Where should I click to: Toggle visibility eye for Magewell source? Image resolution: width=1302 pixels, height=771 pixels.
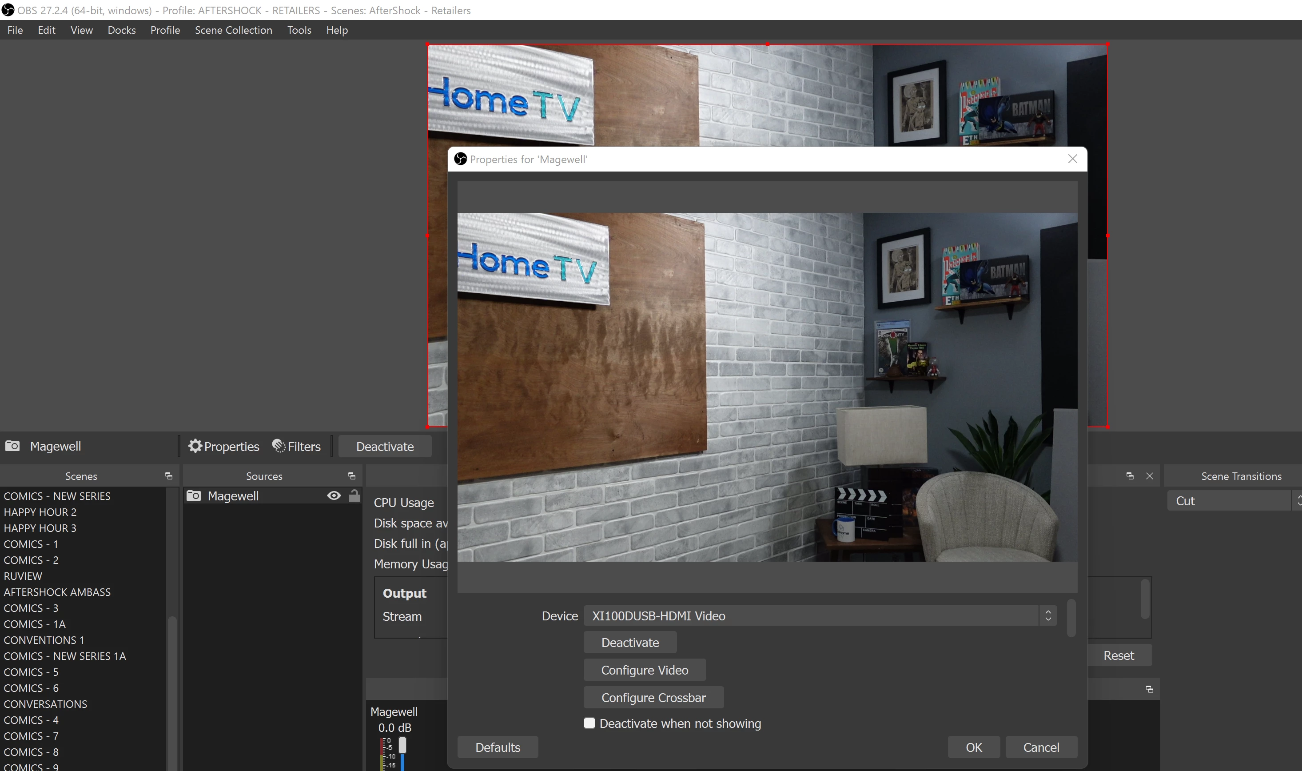[334, 495]
